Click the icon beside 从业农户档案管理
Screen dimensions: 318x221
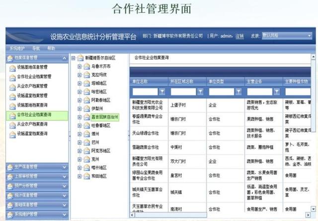(x=12, y=86)
